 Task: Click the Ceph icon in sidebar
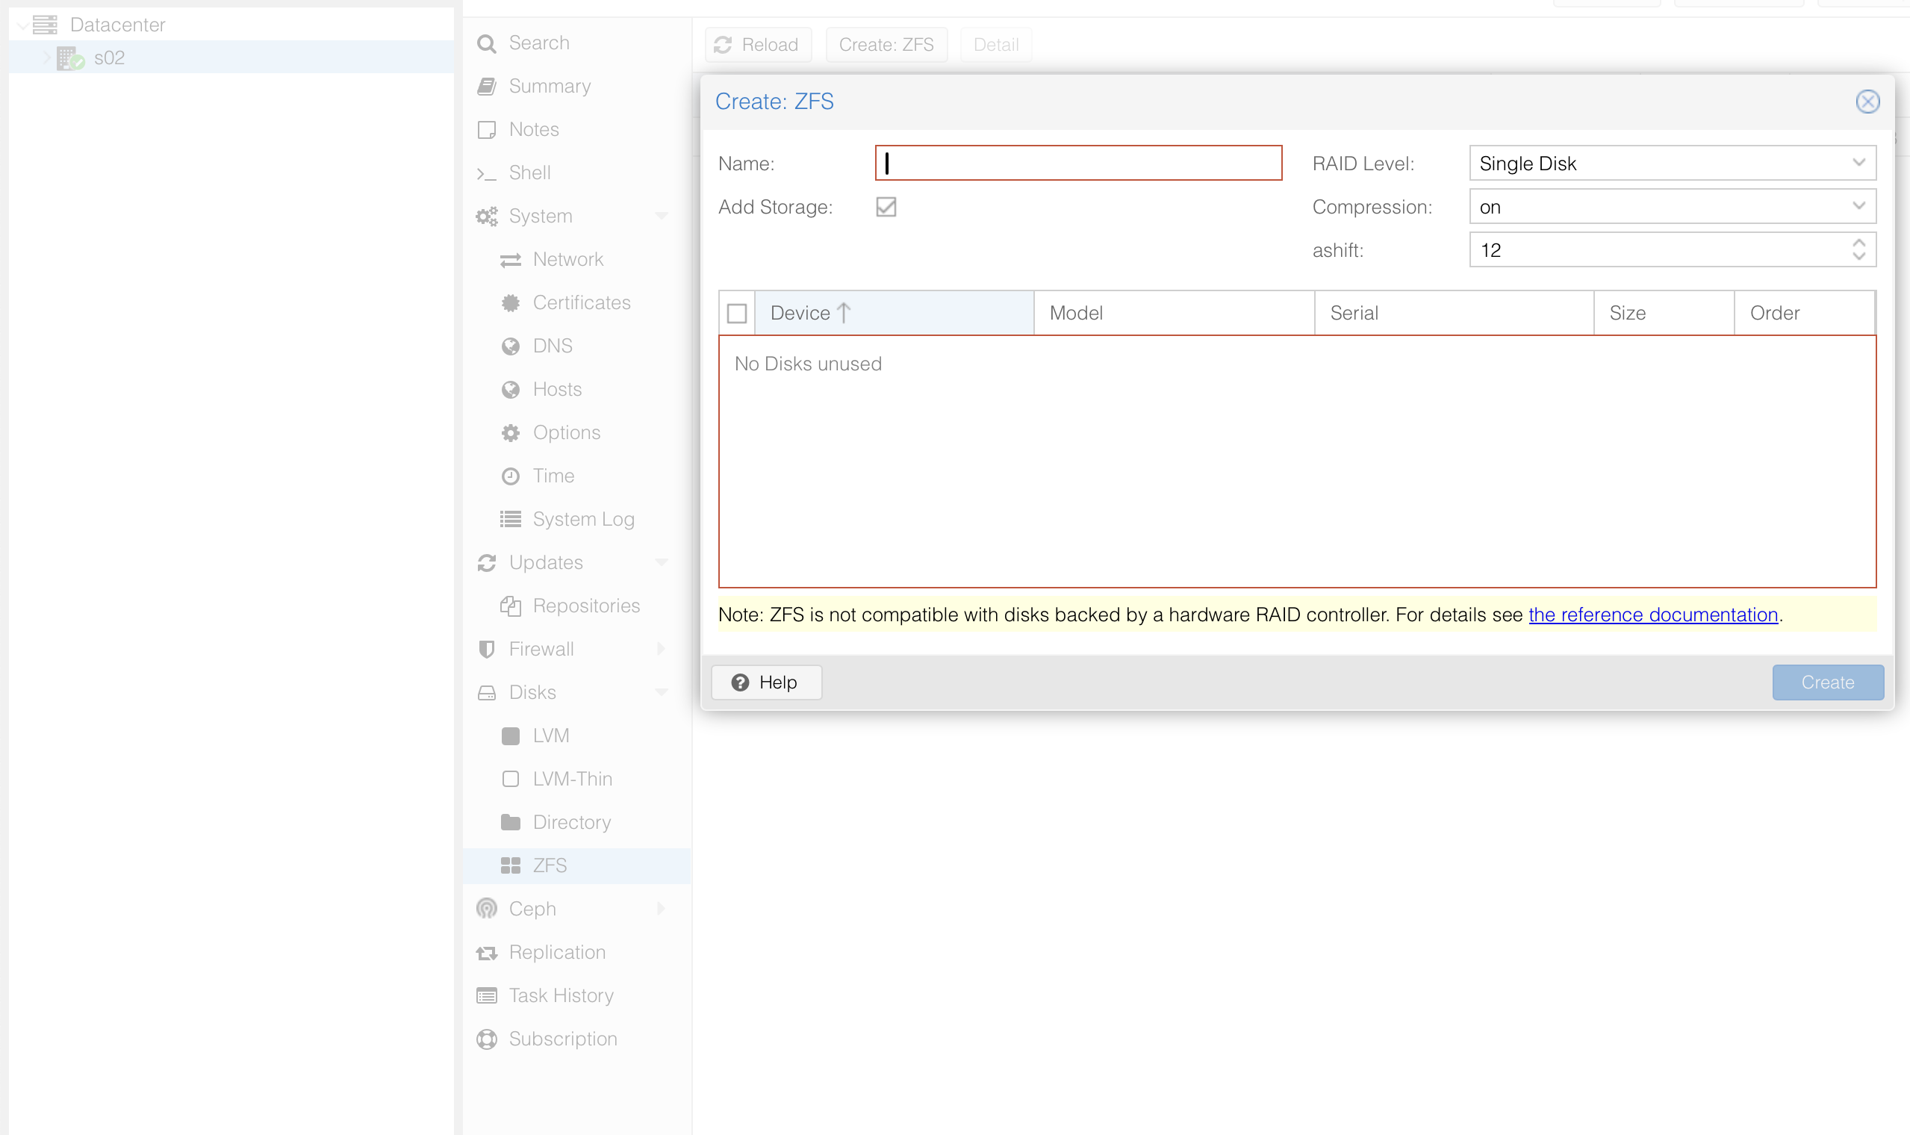tap(486, 909)
